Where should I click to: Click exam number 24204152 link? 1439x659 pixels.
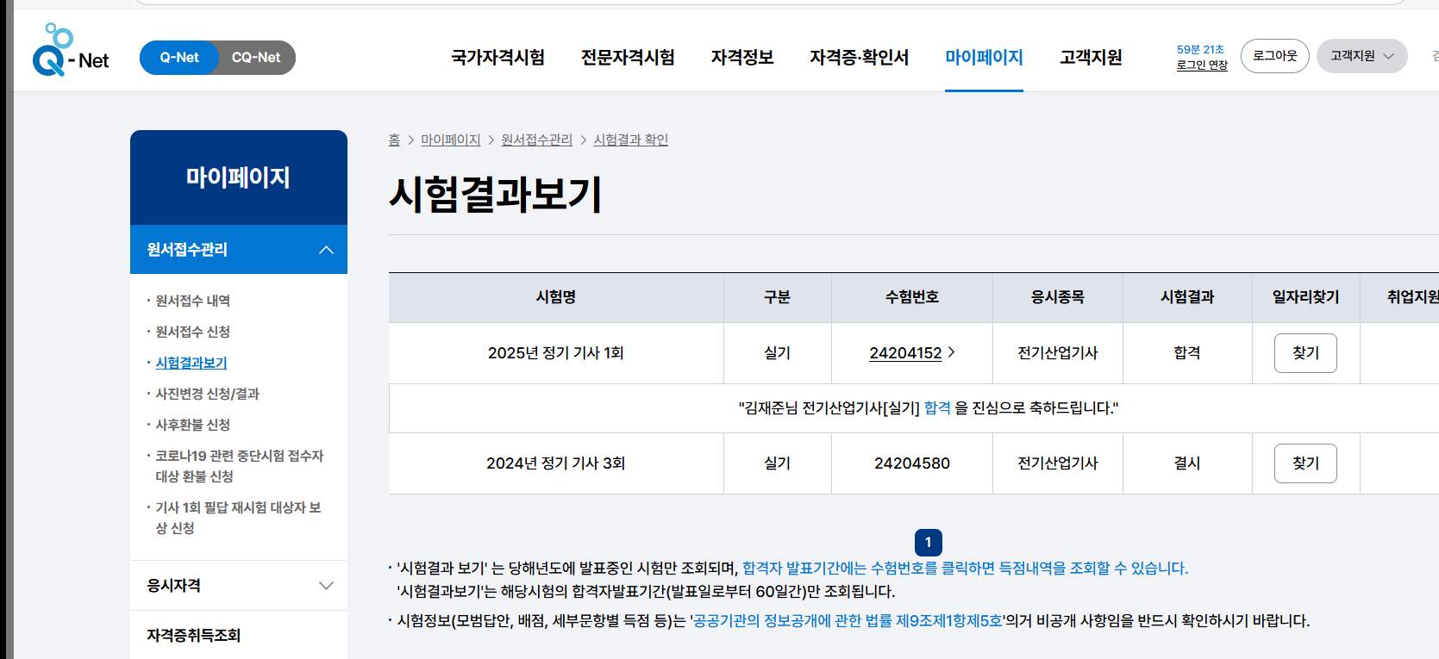coord(905,353)
